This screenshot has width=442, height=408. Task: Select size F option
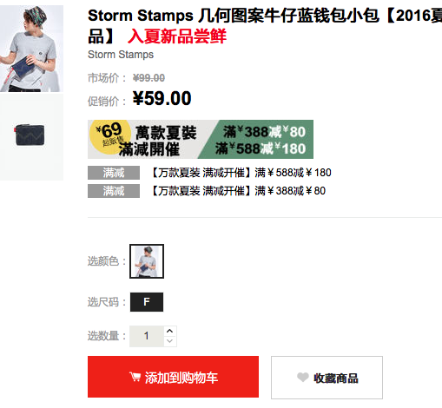click(147, 302)
